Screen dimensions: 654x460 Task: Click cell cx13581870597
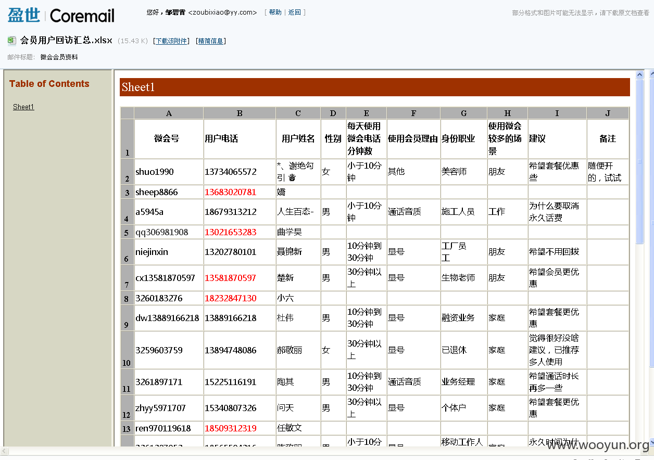[169, 278]
